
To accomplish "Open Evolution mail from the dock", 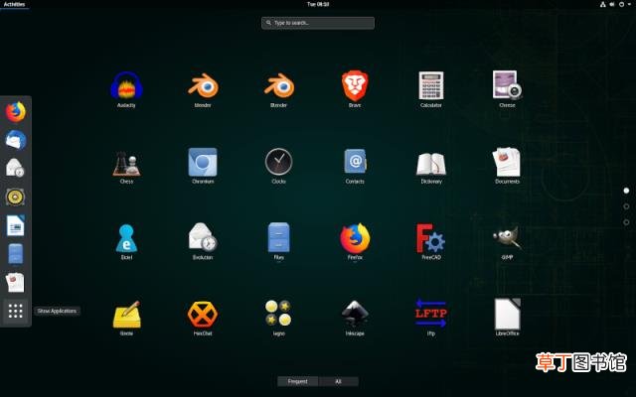I will point(16,168).
